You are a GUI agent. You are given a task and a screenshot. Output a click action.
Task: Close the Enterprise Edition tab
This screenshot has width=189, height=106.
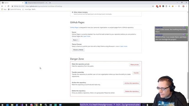click(x=46, y=3)
